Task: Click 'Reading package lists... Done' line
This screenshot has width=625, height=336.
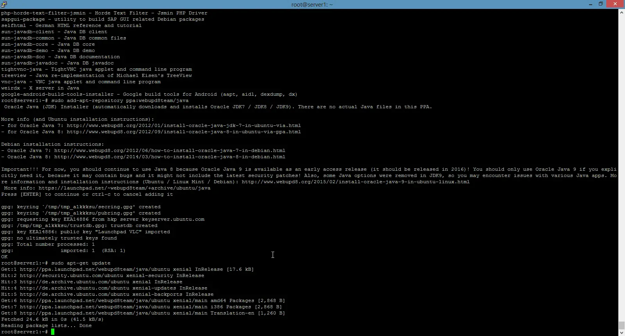Action: (x=46, y=325)
